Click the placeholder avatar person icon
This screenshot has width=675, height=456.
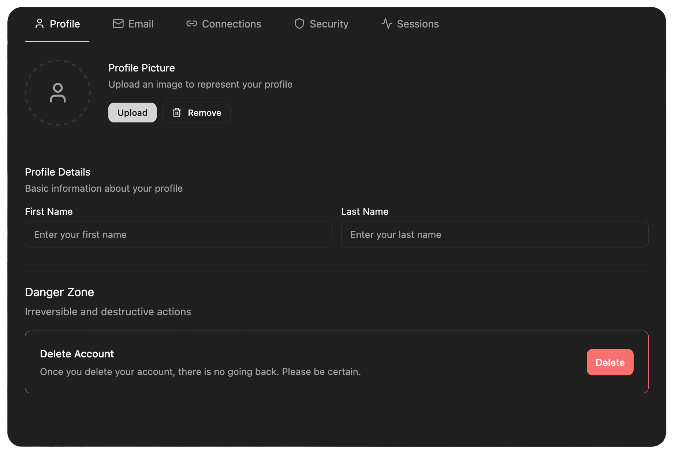[57, 93]
